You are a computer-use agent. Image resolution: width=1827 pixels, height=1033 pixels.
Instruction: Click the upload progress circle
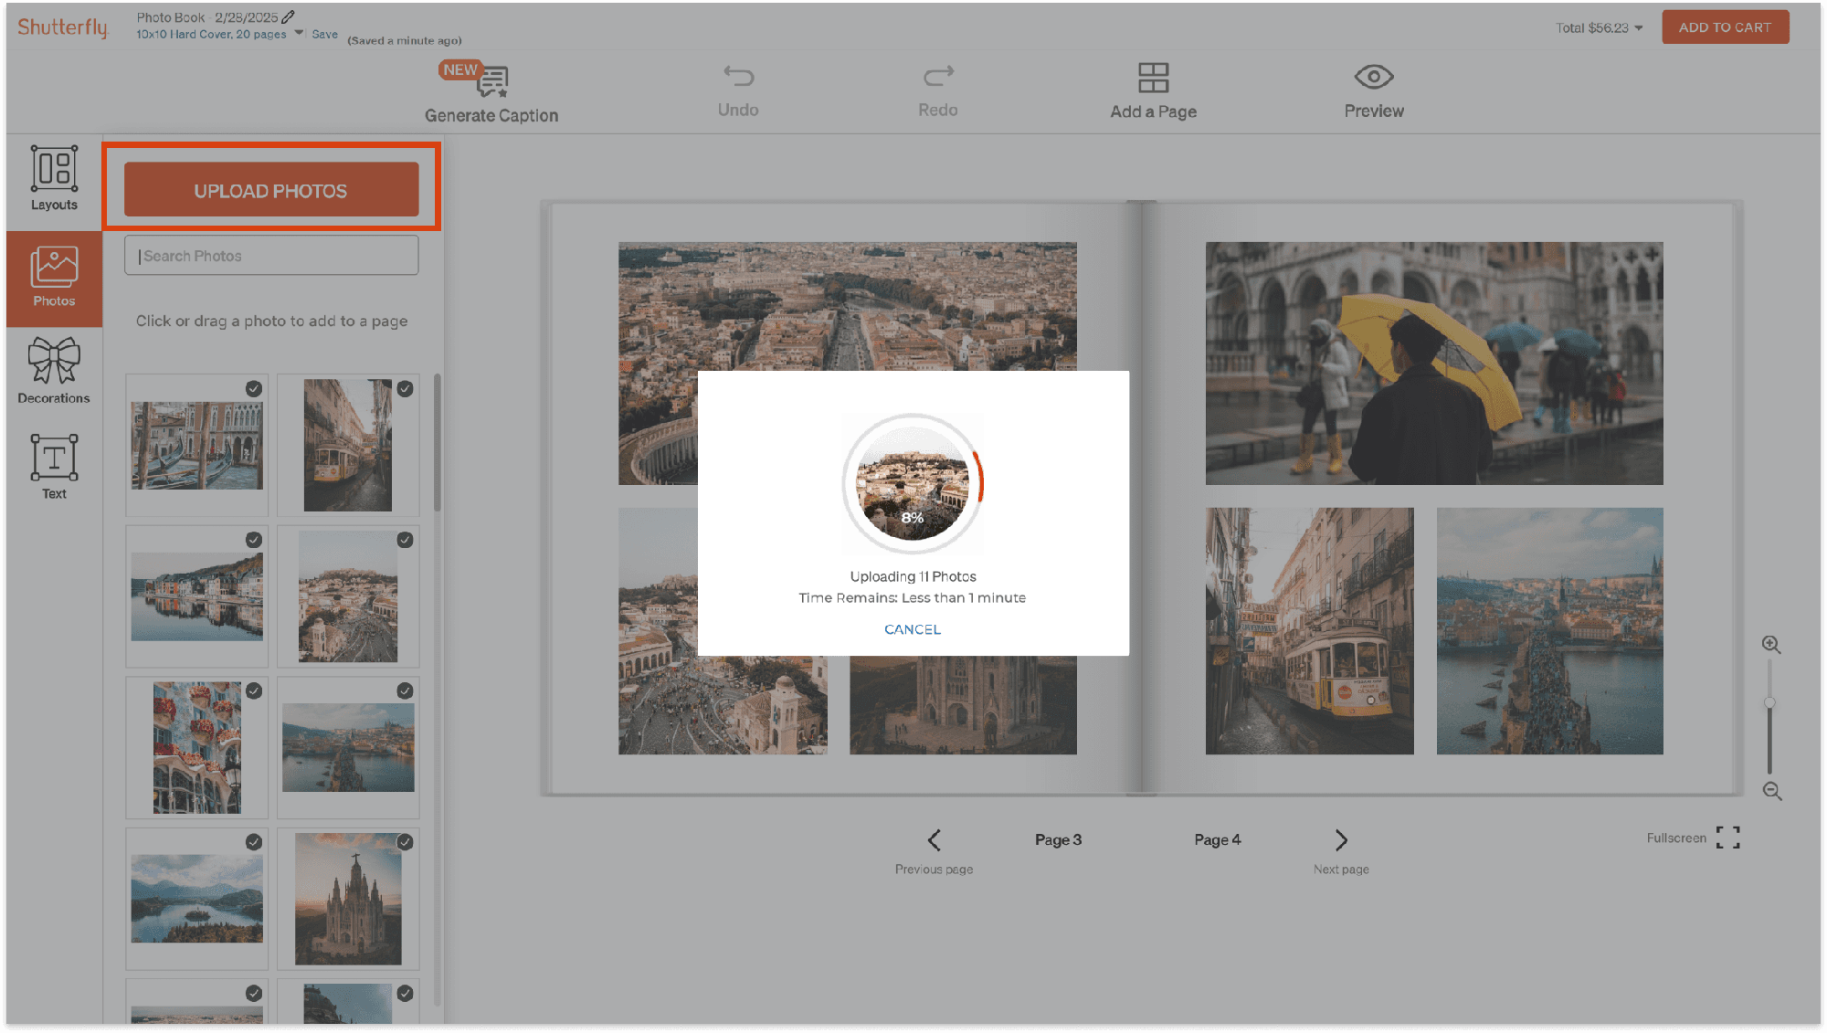pos(913,483)
